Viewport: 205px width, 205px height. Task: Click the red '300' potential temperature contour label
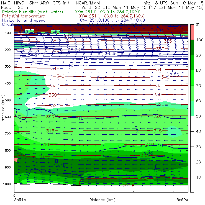point(142,178)
